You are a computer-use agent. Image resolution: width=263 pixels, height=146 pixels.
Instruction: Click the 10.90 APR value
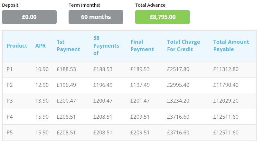click(42, 69)
